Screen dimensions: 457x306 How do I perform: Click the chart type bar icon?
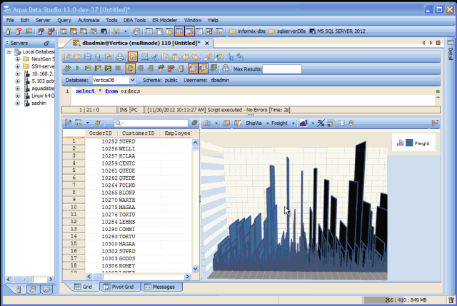(x=207, y=123)
